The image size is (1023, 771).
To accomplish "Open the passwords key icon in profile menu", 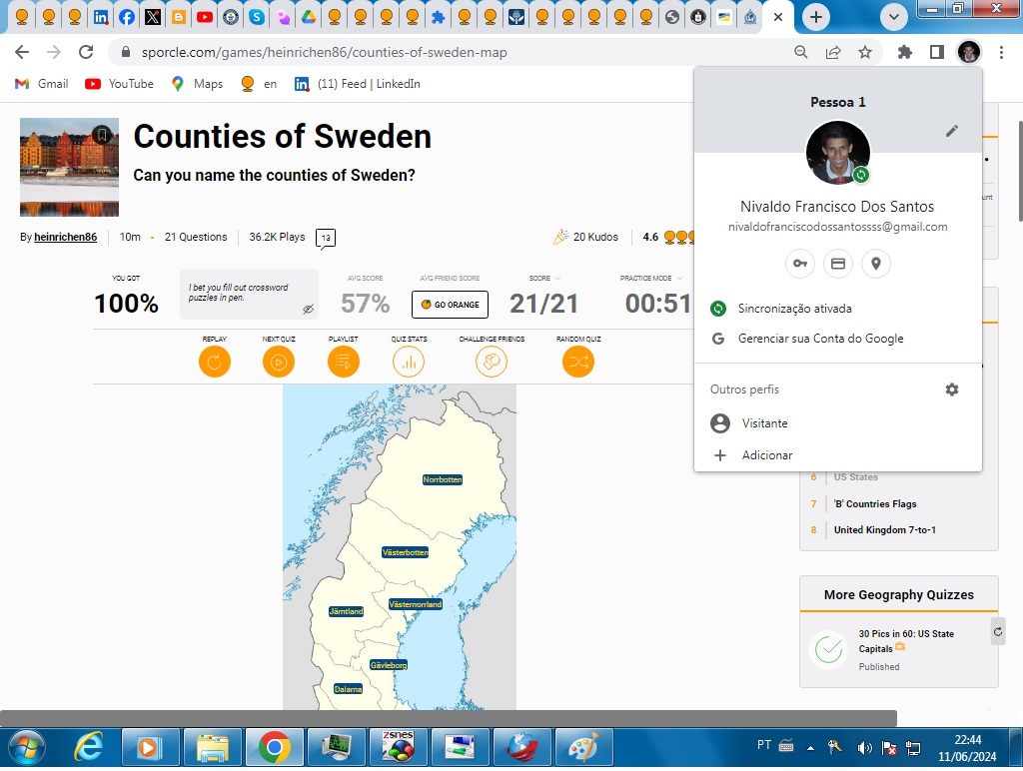I will click(799, 263).
